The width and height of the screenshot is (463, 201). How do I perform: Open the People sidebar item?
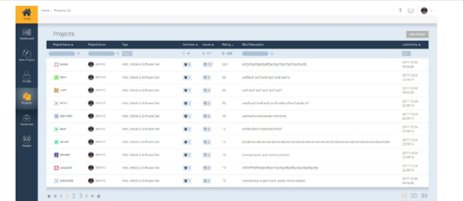26,141
